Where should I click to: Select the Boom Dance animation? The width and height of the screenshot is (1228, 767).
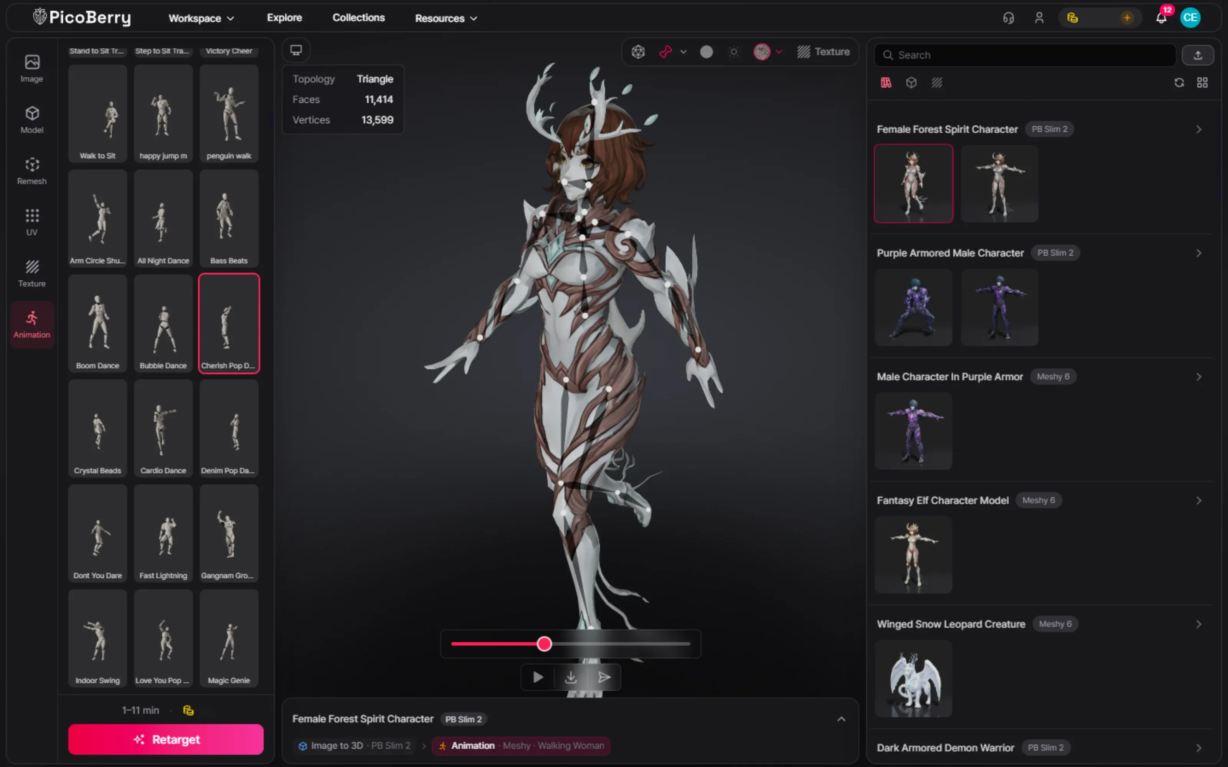click(97, 324)
